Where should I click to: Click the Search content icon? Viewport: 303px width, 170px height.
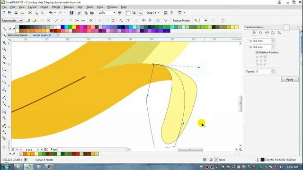point(71,13)
